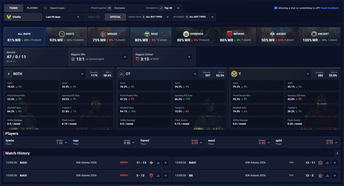
Task: Select the DUST2 map card
Action: coord(66,36)
